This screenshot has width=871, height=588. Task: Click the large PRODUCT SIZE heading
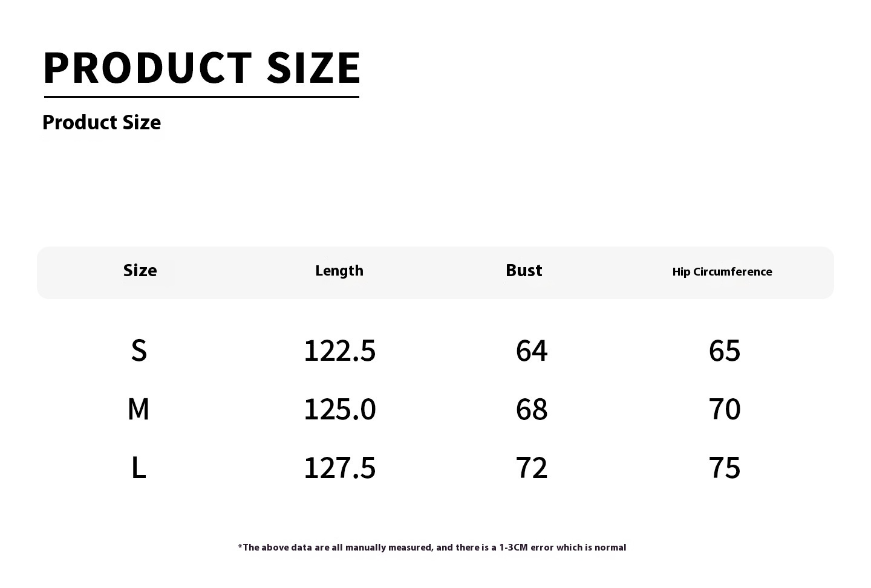(202, 67)
